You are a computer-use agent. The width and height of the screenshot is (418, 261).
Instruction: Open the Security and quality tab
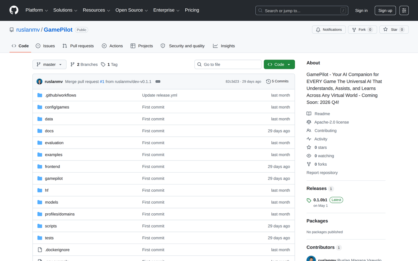click(x=183, y=46)
